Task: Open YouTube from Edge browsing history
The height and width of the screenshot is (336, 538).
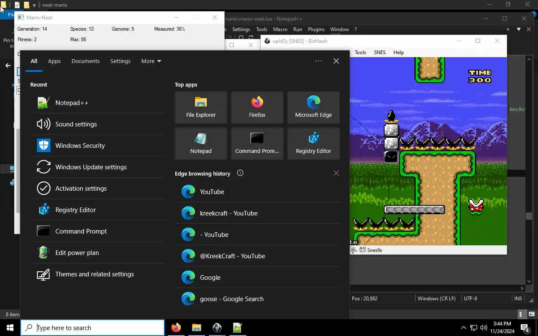Action: 257,192
